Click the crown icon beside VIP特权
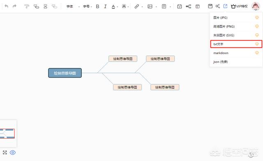263x161 pixels. [233, 7]
